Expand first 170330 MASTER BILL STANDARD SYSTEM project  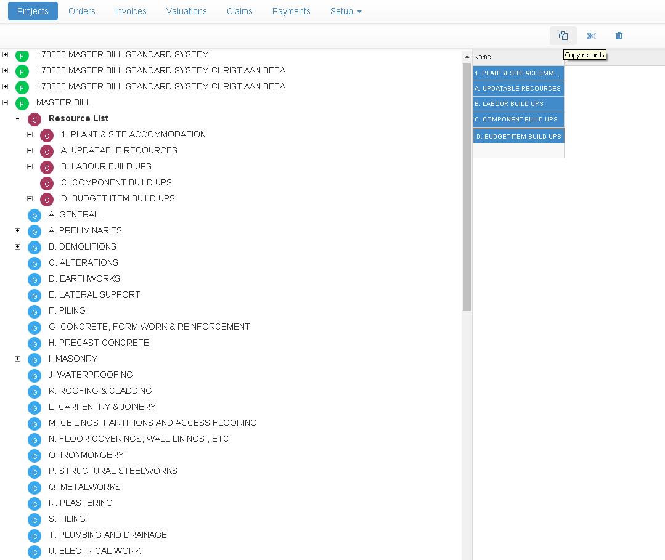click(x=5, y=54)
